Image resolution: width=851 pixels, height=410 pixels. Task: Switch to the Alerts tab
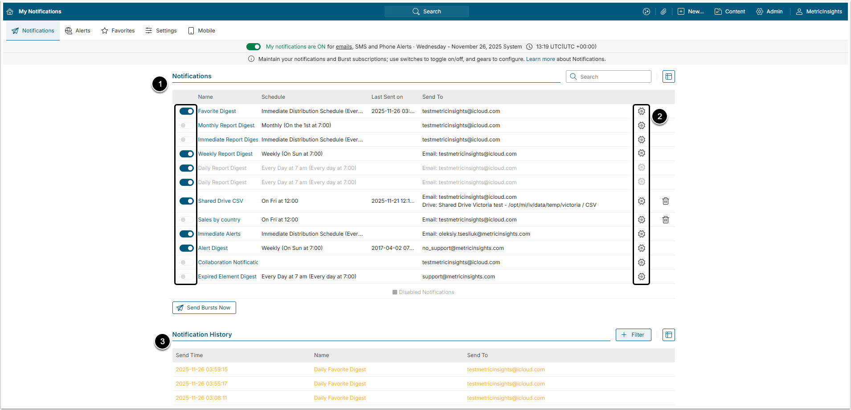coord(78,31)
